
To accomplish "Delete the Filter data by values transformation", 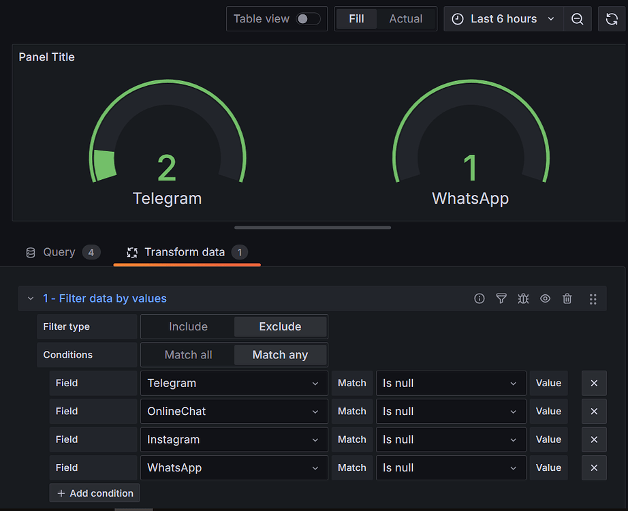I will click(x=567, y=298).
